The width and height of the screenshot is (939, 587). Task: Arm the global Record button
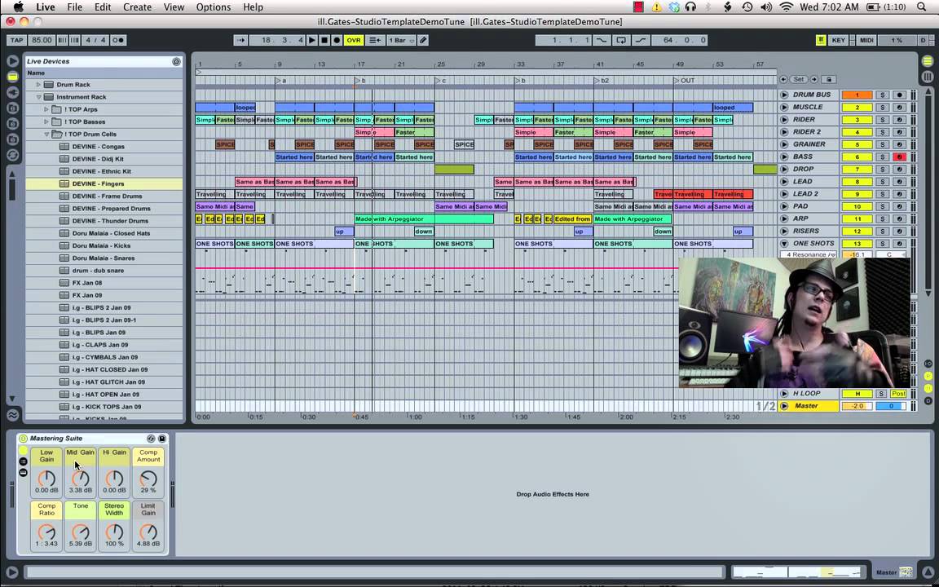(337, 40)
